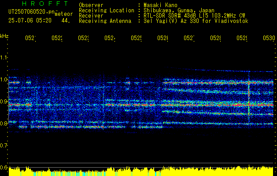Image resolution: width=277 pixels, height=176 pixels.
Task: Click the RTL-SDR receiver description text
Action: pyautogui.click(x=194, y=16)
